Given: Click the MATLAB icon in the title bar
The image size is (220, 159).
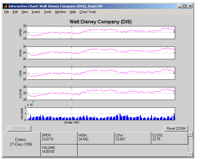Looking at the screenshot, I should [5, 6].
